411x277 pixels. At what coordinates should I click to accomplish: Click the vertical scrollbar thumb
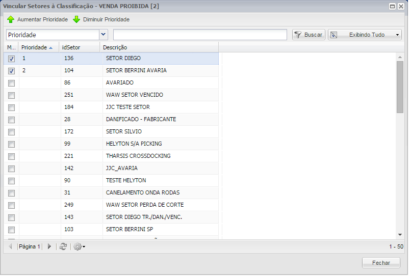tap(400, 87)
